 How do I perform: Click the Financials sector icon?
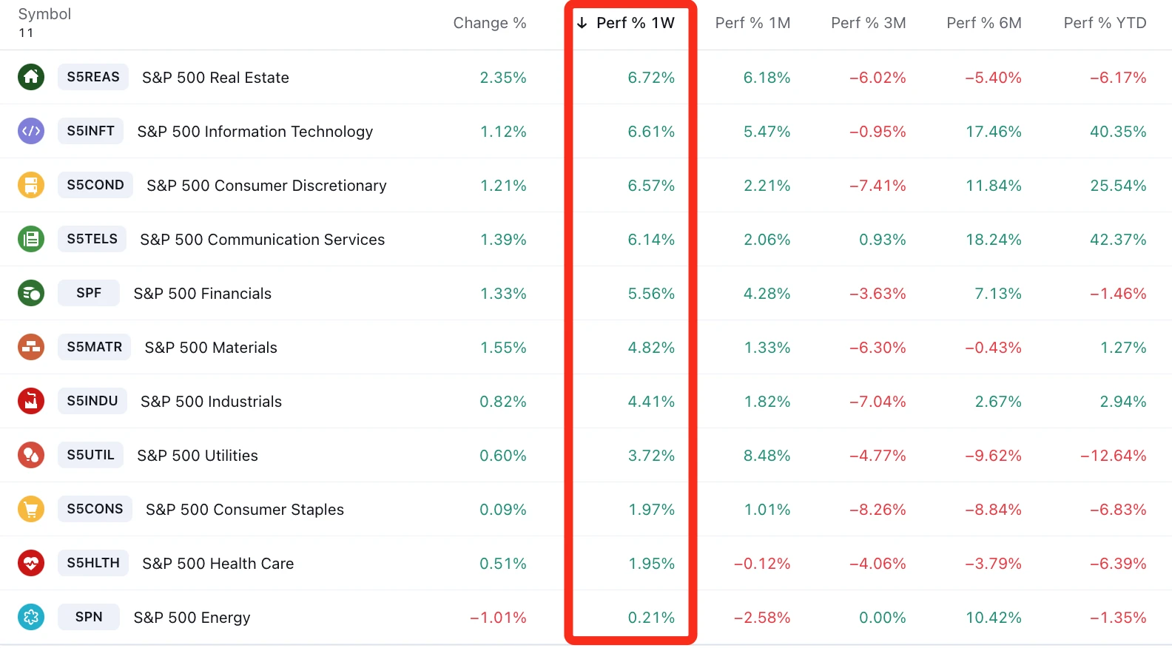31,293
